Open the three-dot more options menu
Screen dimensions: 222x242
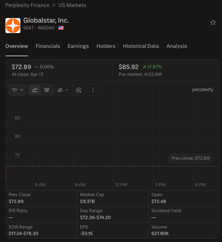(93, 90)
